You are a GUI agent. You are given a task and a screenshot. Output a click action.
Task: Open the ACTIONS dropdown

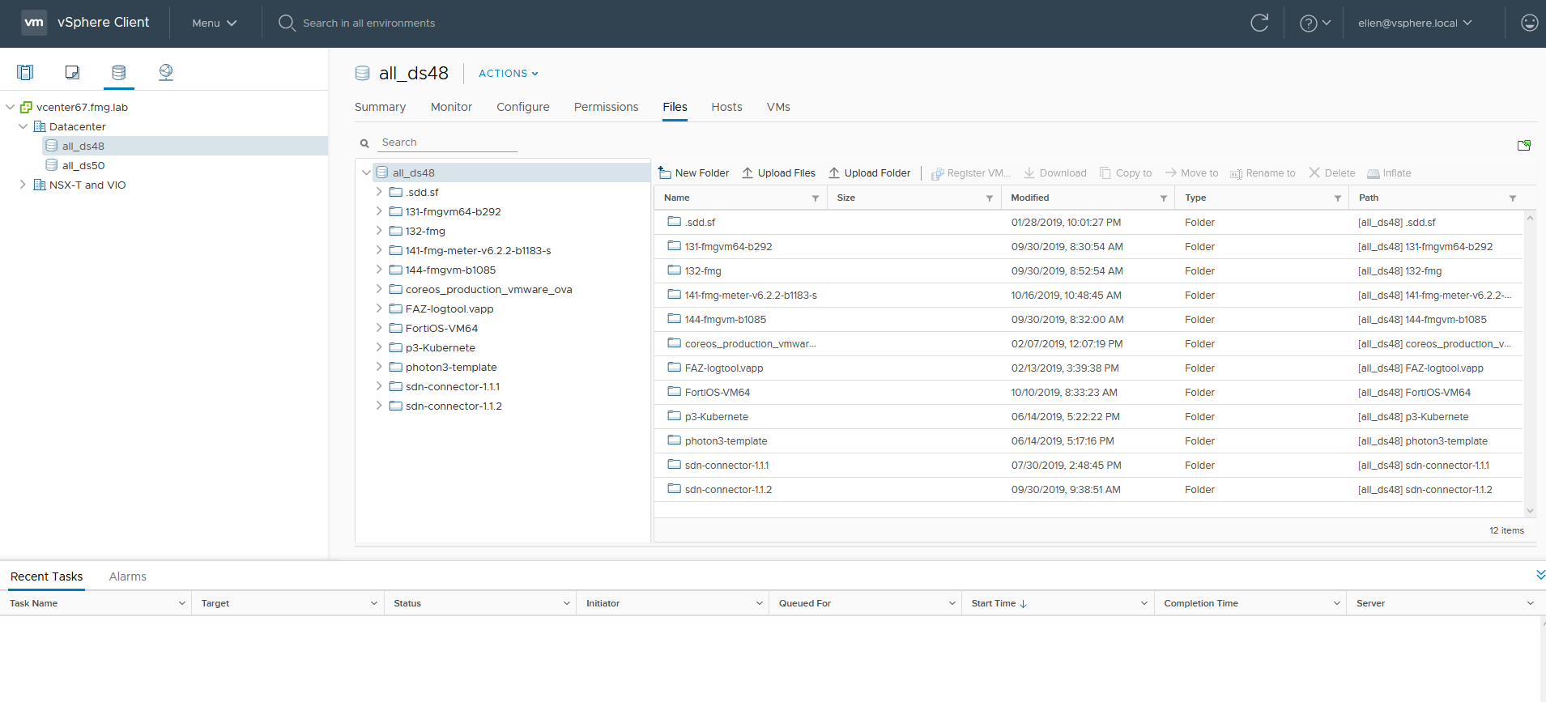tap(508, 74)
